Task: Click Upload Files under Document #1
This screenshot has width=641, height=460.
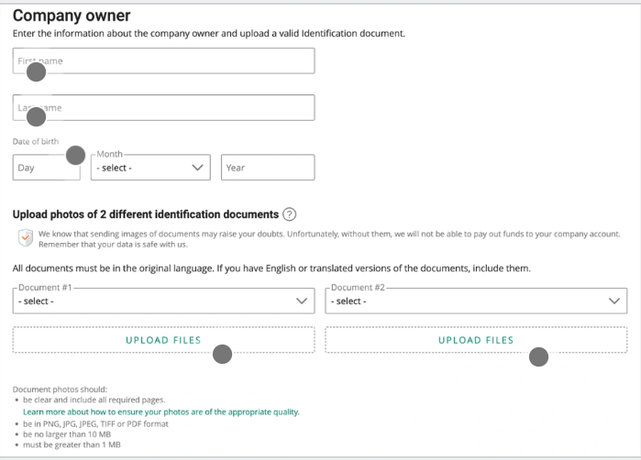Action: tap(163, 340)
